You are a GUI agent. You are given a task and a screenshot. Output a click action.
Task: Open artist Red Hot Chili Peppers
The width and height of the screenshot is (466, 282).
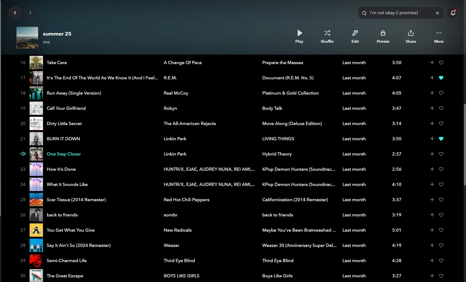(186, 200)
